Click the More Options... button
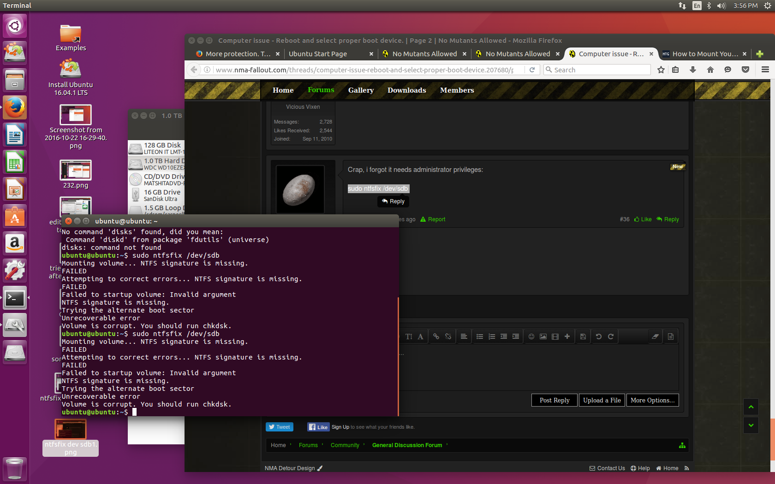Screen dimensions: 775x484 653,400
